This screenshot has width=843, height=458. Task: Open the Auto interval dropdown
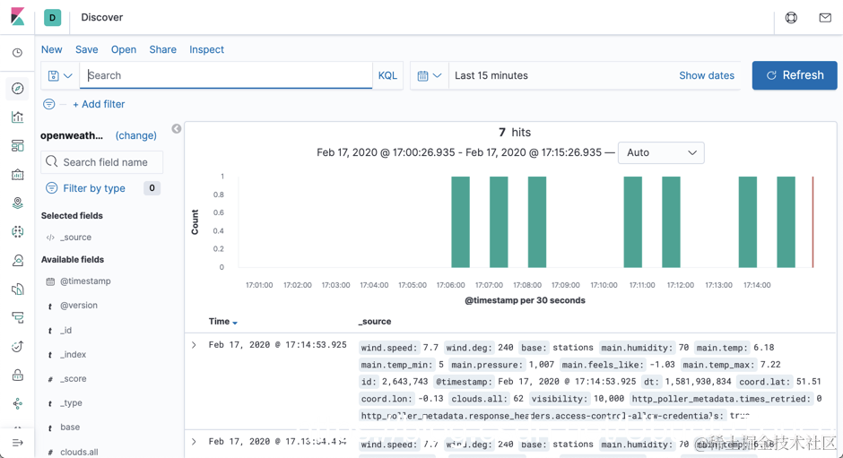pyautogui.click(x=661, y=152)
